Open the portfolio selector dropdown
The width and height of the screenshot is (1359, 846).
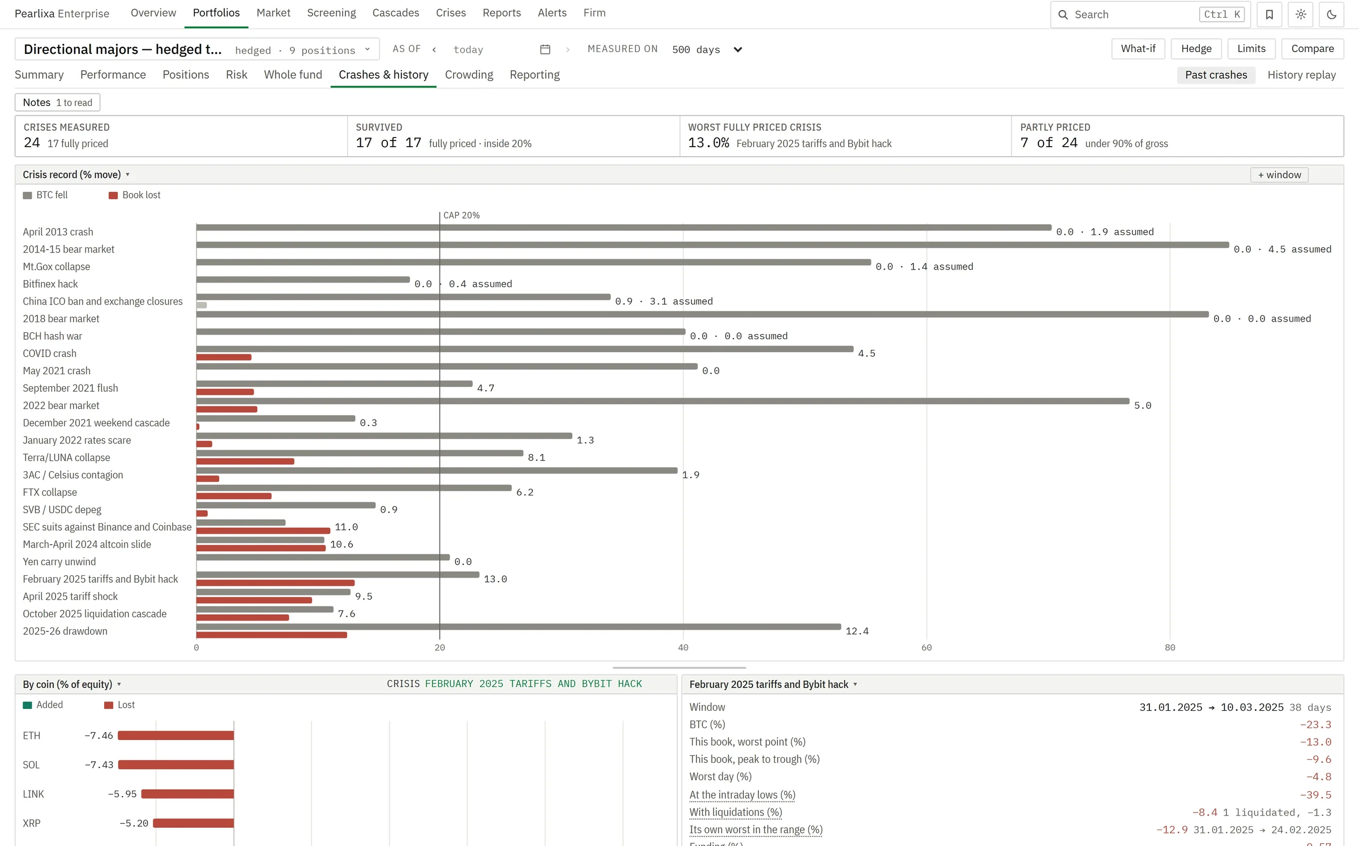tap(197, 50)
